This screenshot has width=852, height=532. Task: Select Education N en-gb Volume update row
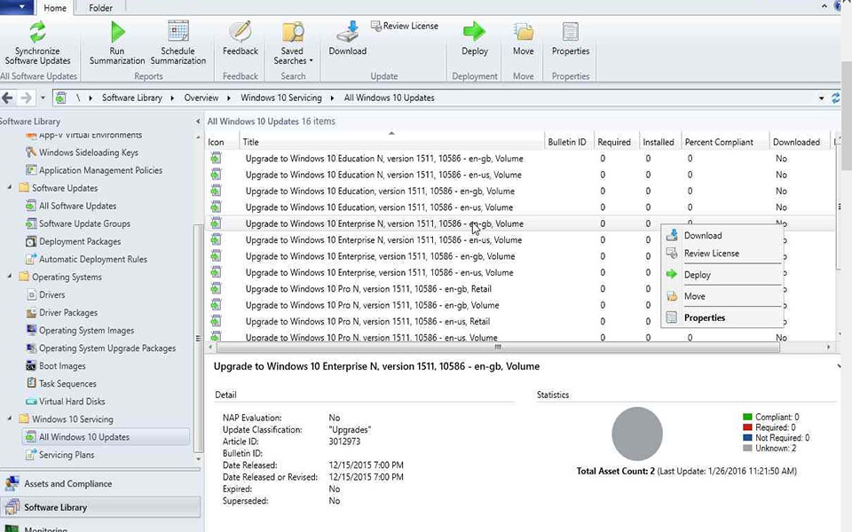(x=521, y=159)
